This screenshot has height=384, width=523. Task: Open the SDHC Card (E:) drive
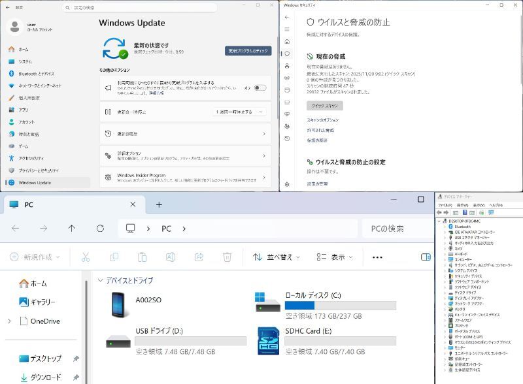327,341
